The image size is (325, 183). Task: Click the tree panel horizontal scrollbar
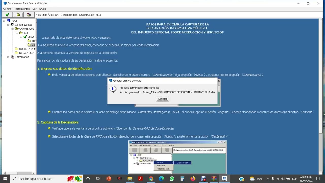tap(19, 173)
